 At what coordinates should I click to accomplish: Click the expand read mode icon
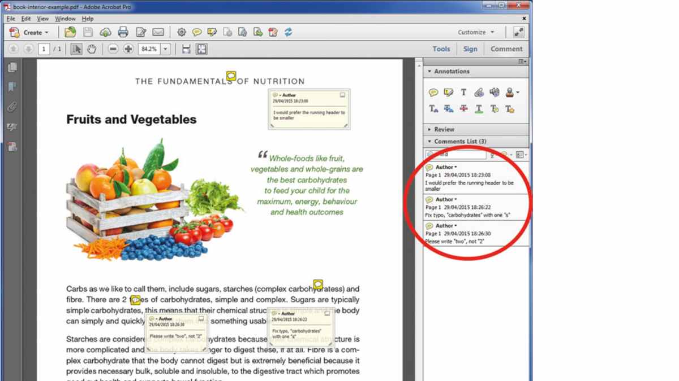coord(518,32)
